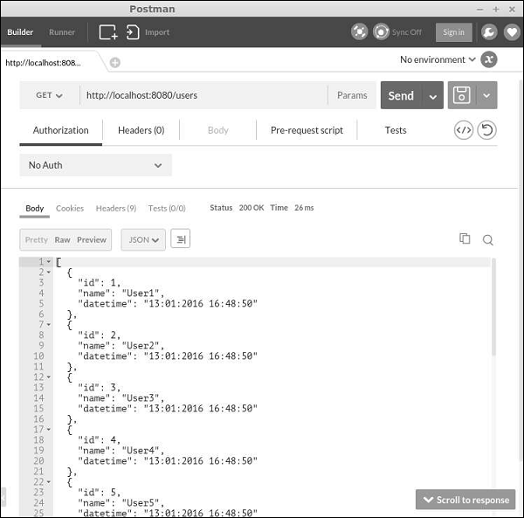Select the Headers (0) request tab
Screen dimensions: 524x518
(x=141, y=130)
